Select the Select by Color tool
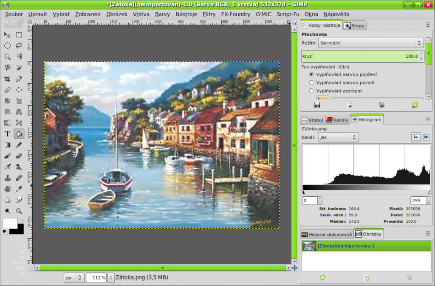This screenshot has width=435, height=286. tap(19, 57)
